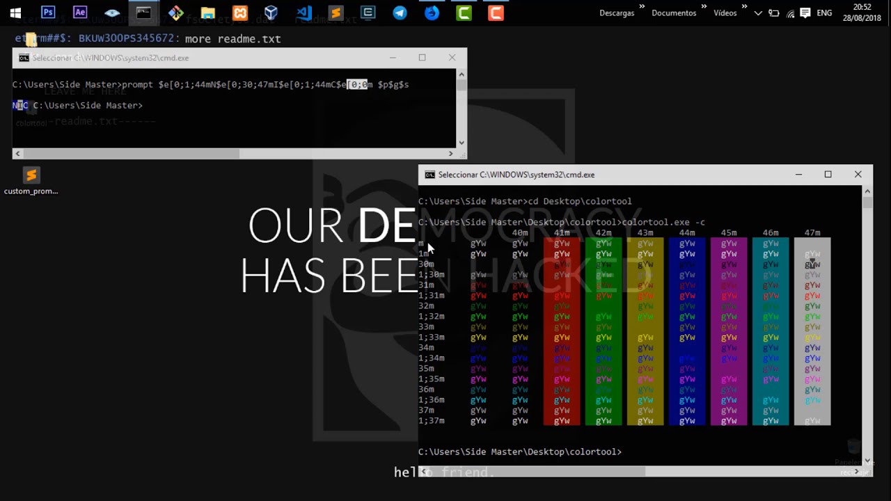The image size is (891, 501).
Task: Click scroll-down arrow in upper cmd window
Action: pos(461,143)
